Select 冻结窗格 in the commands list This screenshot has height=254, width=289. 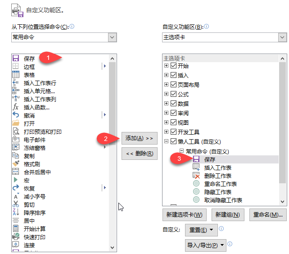pos(35,148)
